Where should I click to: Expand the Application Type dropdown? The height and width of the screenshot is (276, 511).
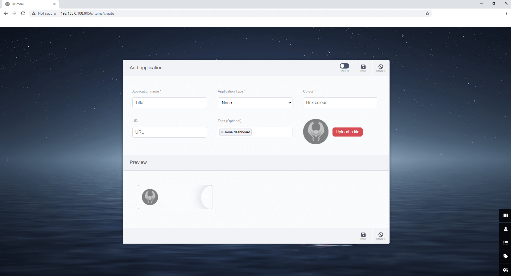pyautogui.click(x=255, y=103)
